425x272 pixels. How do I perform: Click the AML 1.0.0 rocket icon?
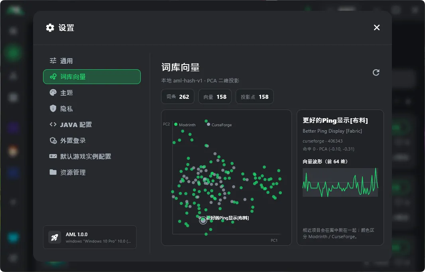tap(55, 237)
